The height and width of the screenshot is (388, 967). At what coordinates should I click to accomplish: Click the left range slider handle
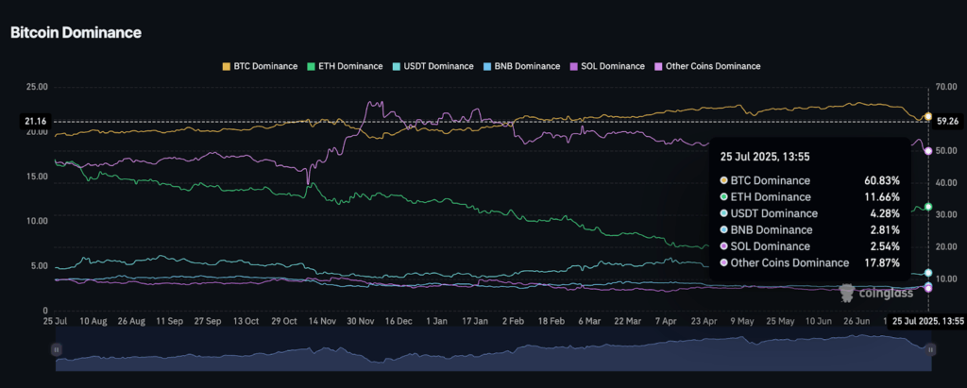coord(57,349)
